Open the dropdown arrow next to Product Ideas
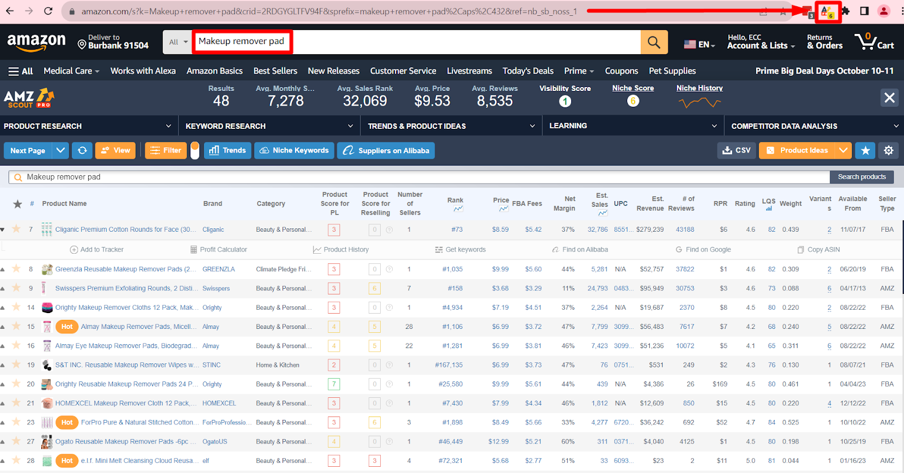The width and height of the screenshot is (904, 473). 843,150
